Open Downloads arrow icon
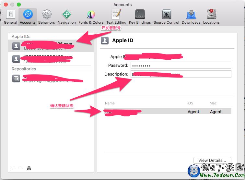The image size is (245, 180). click(x=191, y=15)
